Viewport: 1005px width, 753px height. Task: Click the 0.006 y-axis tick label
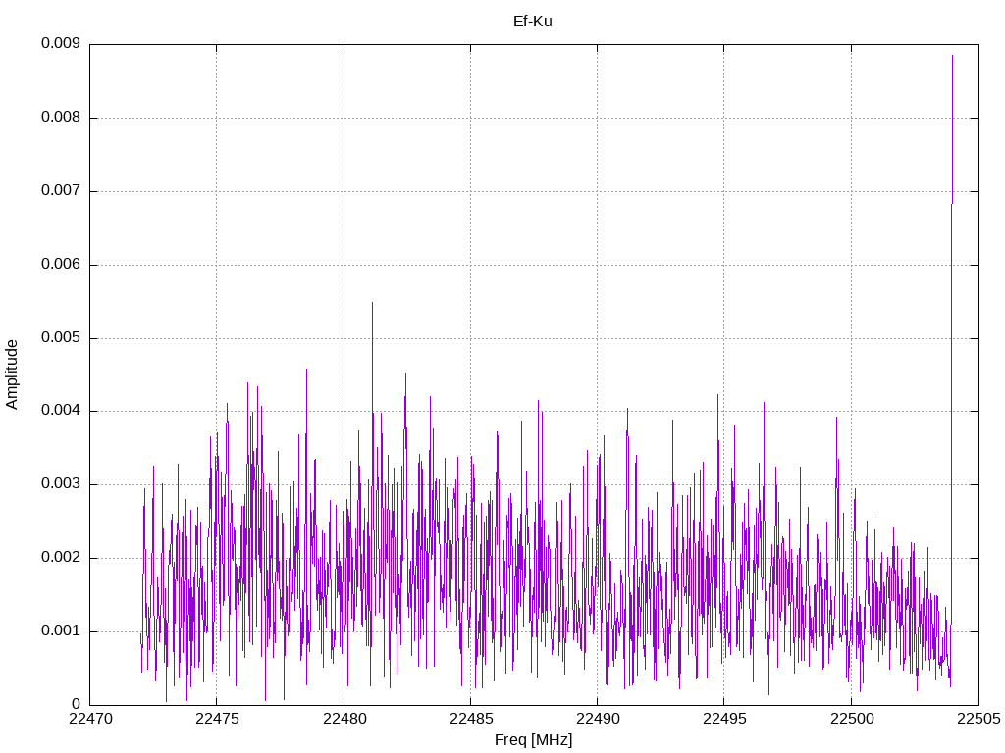(60, 265)
